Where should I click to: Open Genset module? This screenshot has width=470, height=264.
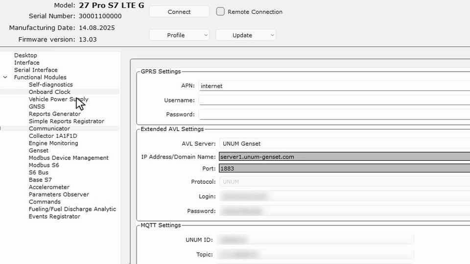tap(38, 151)
